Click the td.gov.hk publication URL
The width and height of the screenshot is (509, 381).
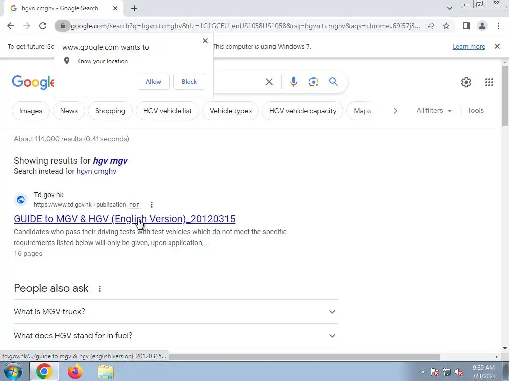tap(80, 205)
